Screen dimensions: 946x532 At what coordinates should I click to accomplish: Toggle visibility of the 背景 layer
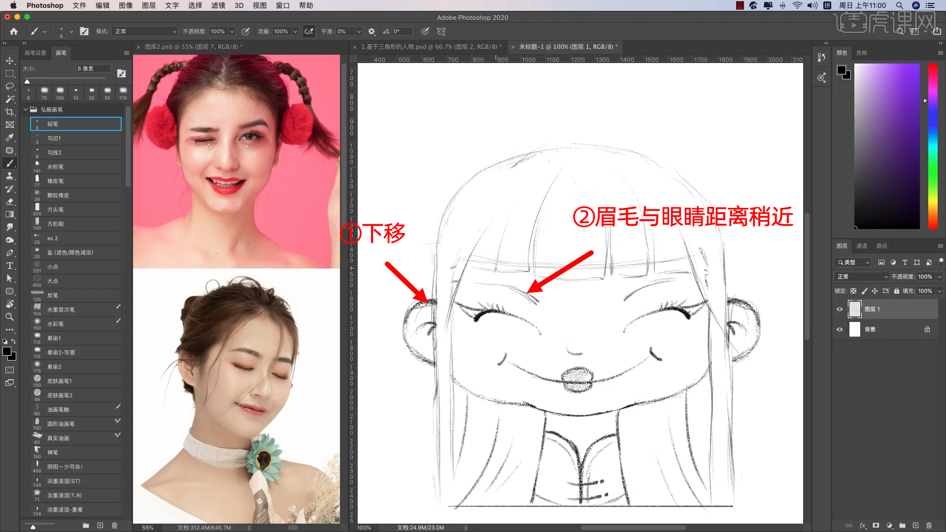click(x=840, y=329)
